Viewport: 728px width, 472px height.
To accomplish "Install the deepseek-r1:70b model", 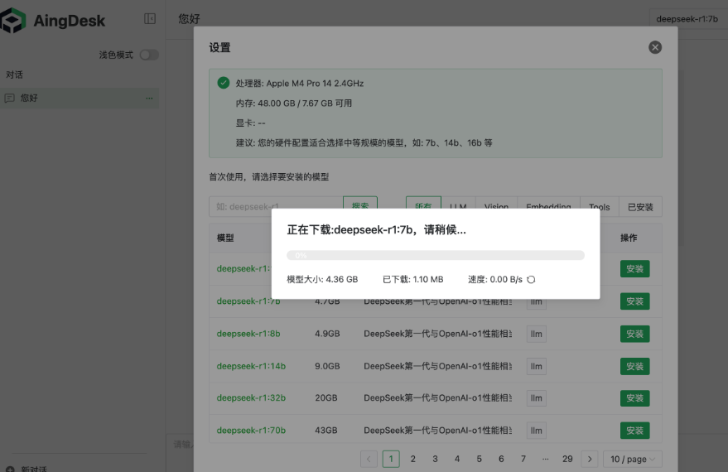I will click(x=634, y=431).
